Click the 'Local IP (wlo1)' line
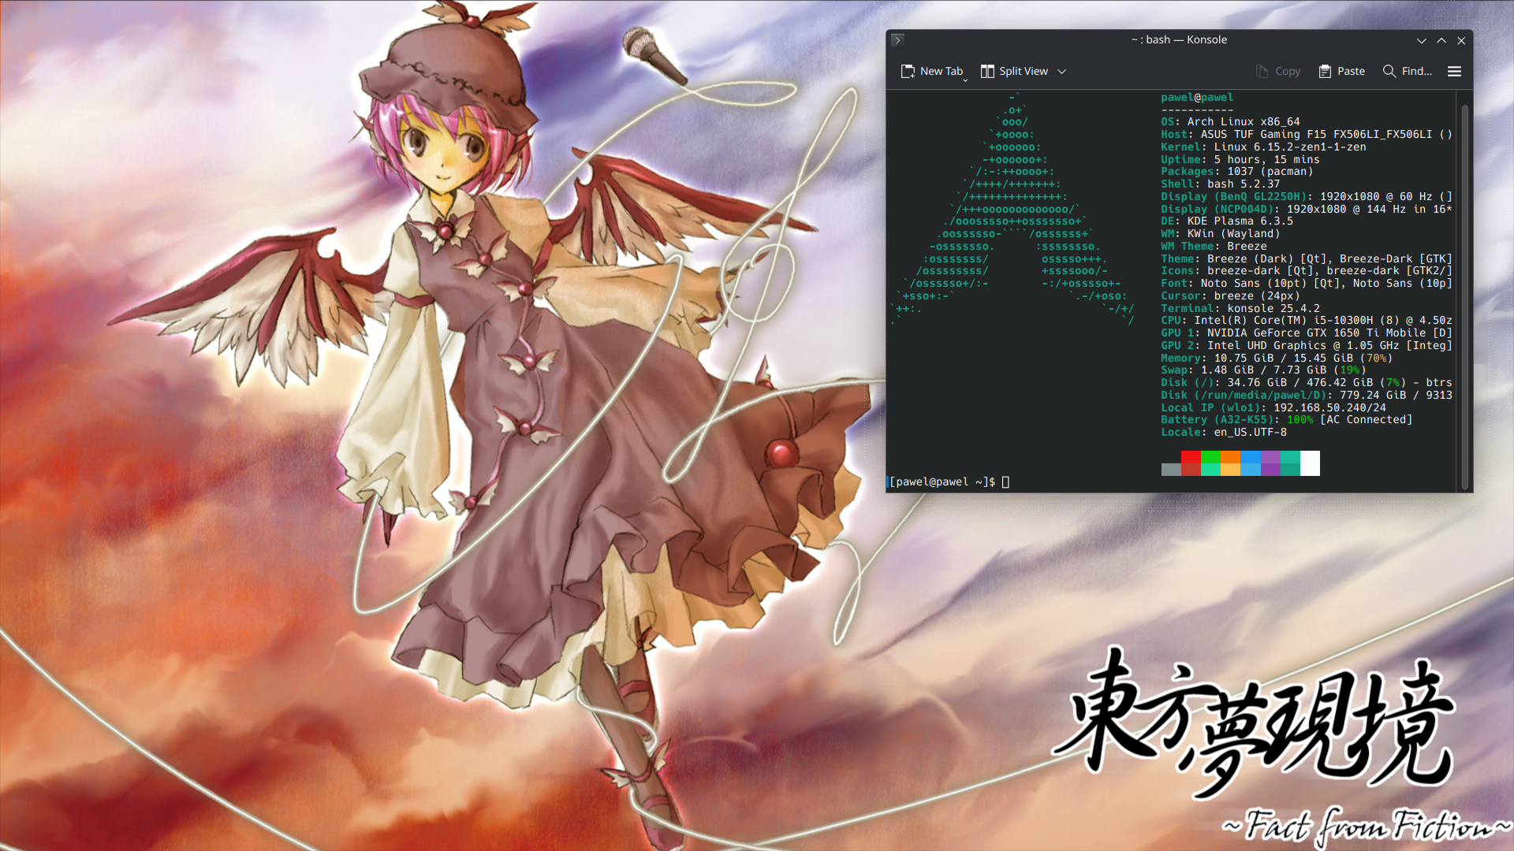 click(x=1273, y=408)
